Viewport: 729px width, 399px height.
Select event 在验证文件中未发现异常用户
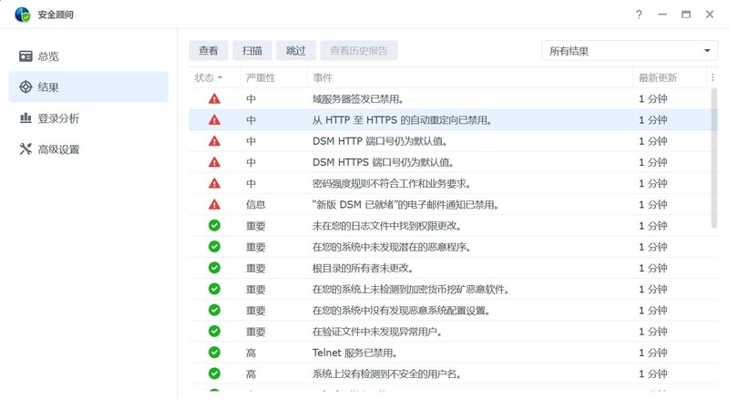377,331
